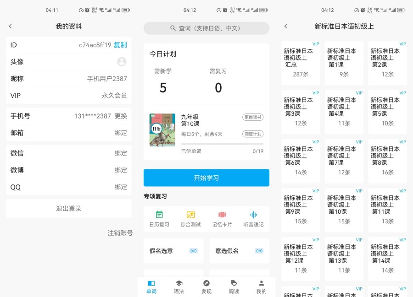Image resolution: width=413 pixels, height=297 pixels.
Task: Tap the profile avatar icon
Action: tap(122, 62)
